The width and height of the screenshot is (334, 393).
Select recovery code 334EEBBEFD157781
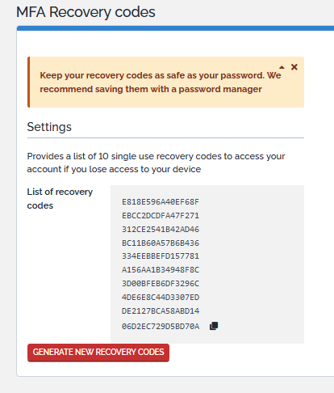161,256
